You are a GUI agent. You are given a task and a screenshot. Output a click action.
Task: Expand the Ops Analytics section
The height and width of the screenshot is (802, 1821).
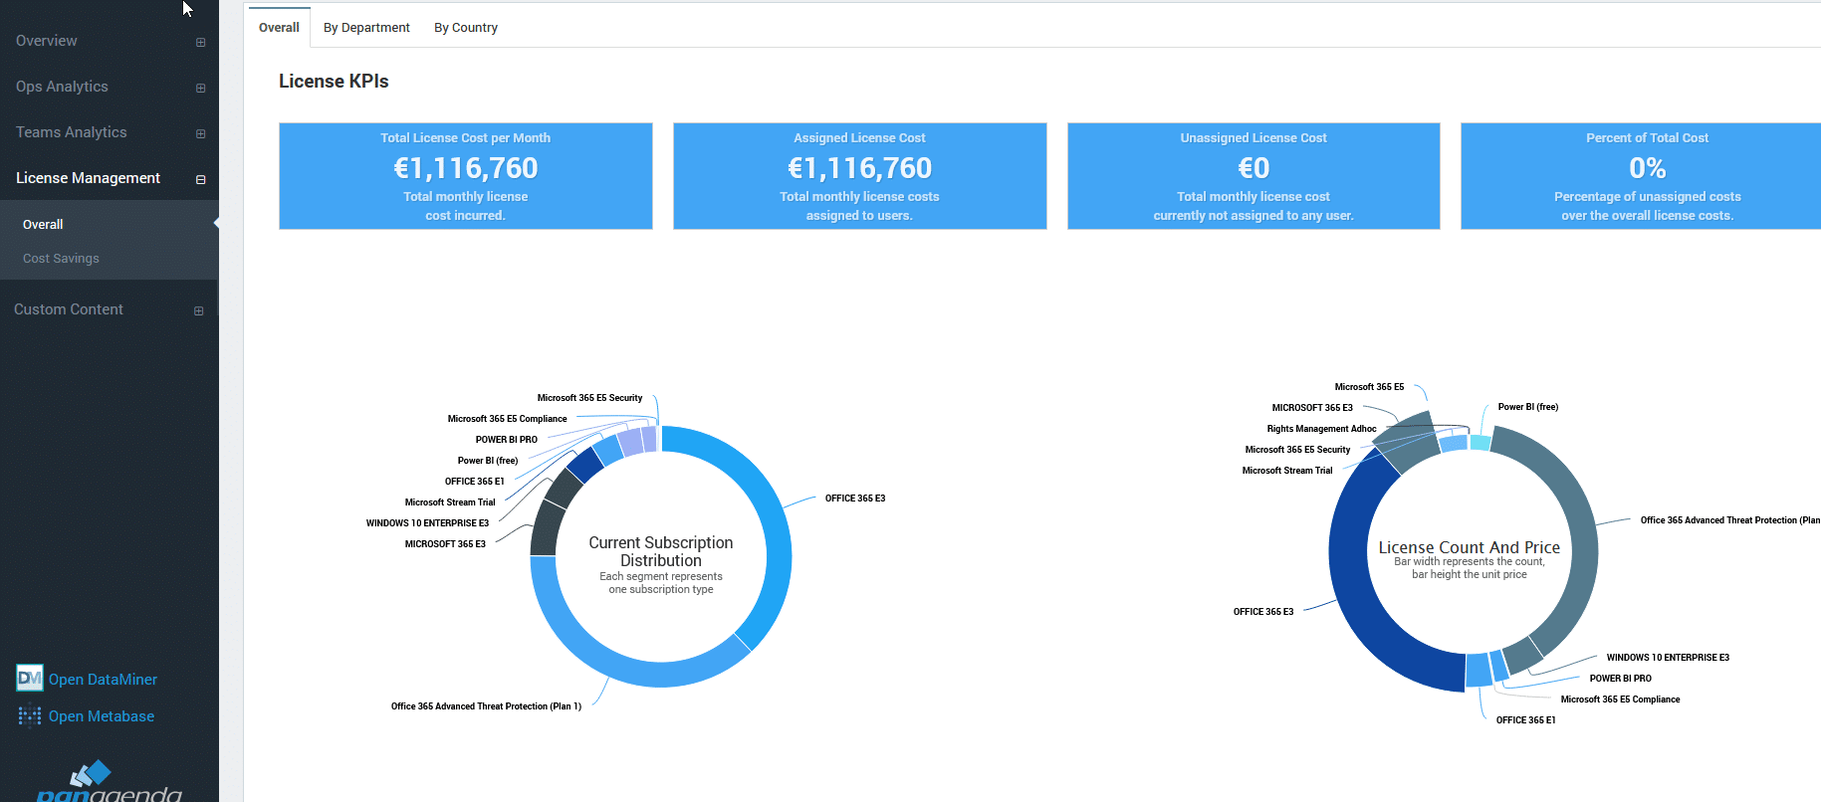(200, 88)
